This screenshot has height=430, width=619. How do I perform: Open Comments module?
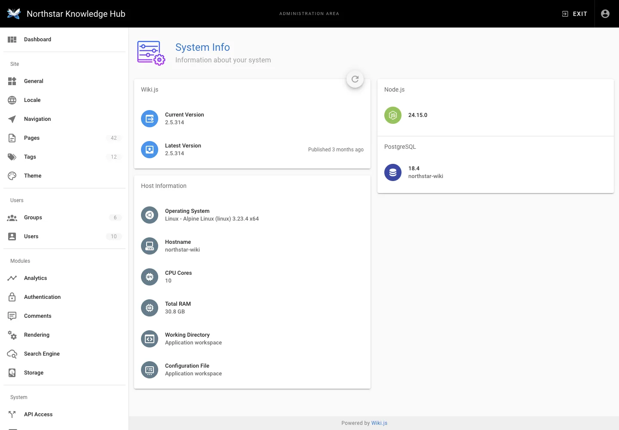(64, 316)
